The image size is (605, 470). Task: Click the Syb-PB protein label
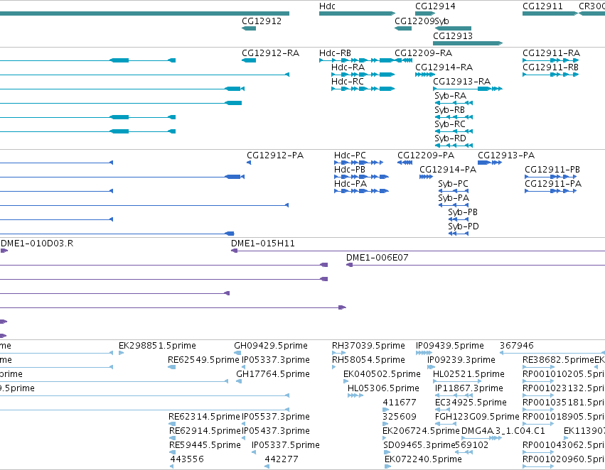click(x=463, y=212)
